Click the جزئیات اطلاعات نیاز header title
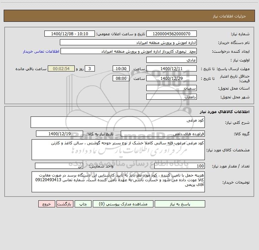 tap(229, 16)
